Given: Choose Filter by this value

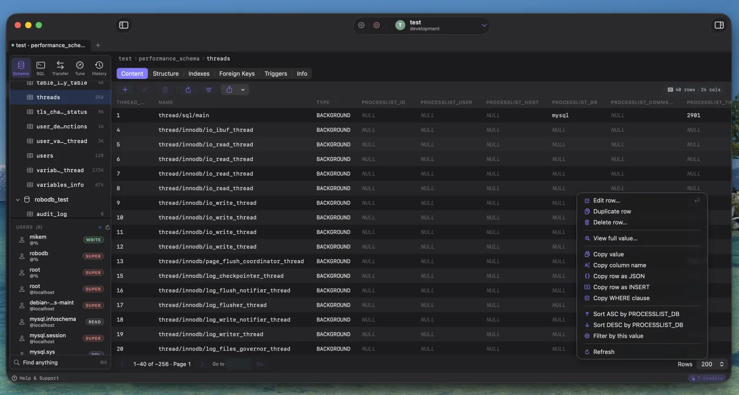Looking at the screenshot, I should [x=642, y=336].
